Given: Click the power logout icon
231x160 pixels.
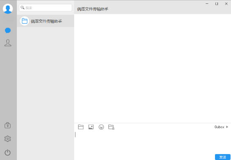Looking at the screenshot, I should 8,152.
